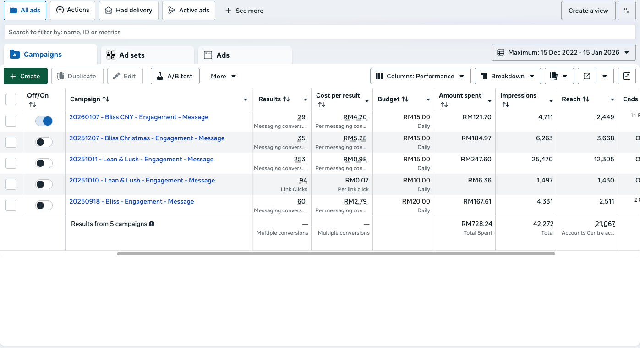640x348 pixels.
Task: Tick the checkbox for the 20251011 Lean & Lush campaign
Action: [x=11, y=163]
